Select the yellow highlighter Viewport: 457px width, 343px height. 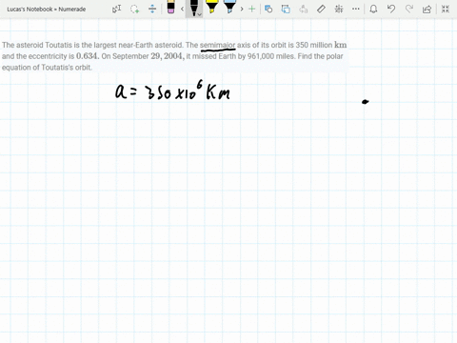211,7
